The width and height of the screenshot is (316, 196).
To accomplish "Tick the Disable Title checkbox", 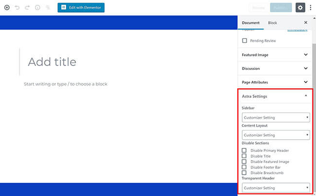I will [244, 156].
